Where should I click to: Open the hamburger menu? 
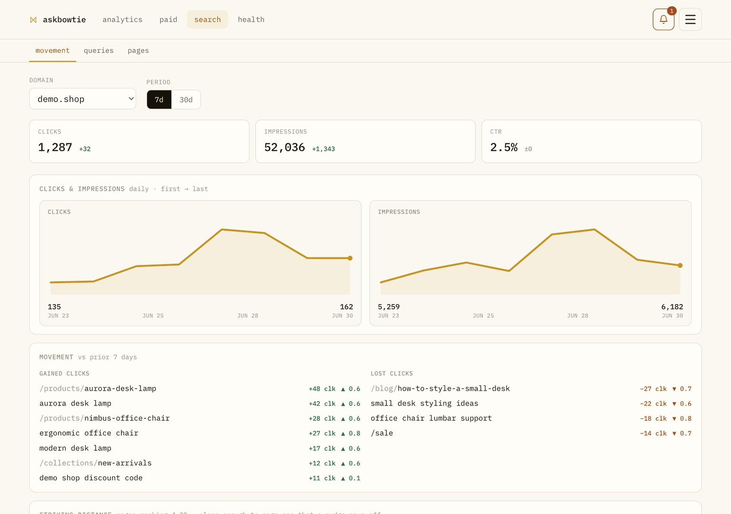coord(690,20)
